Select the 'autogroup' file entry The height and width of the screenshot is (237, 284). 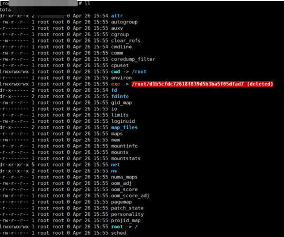(x=124, y=22)
